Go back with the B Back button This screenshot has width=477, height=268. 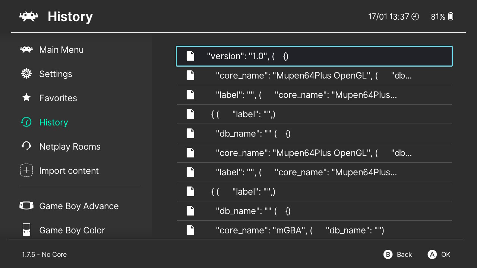(x=398, y=255)
